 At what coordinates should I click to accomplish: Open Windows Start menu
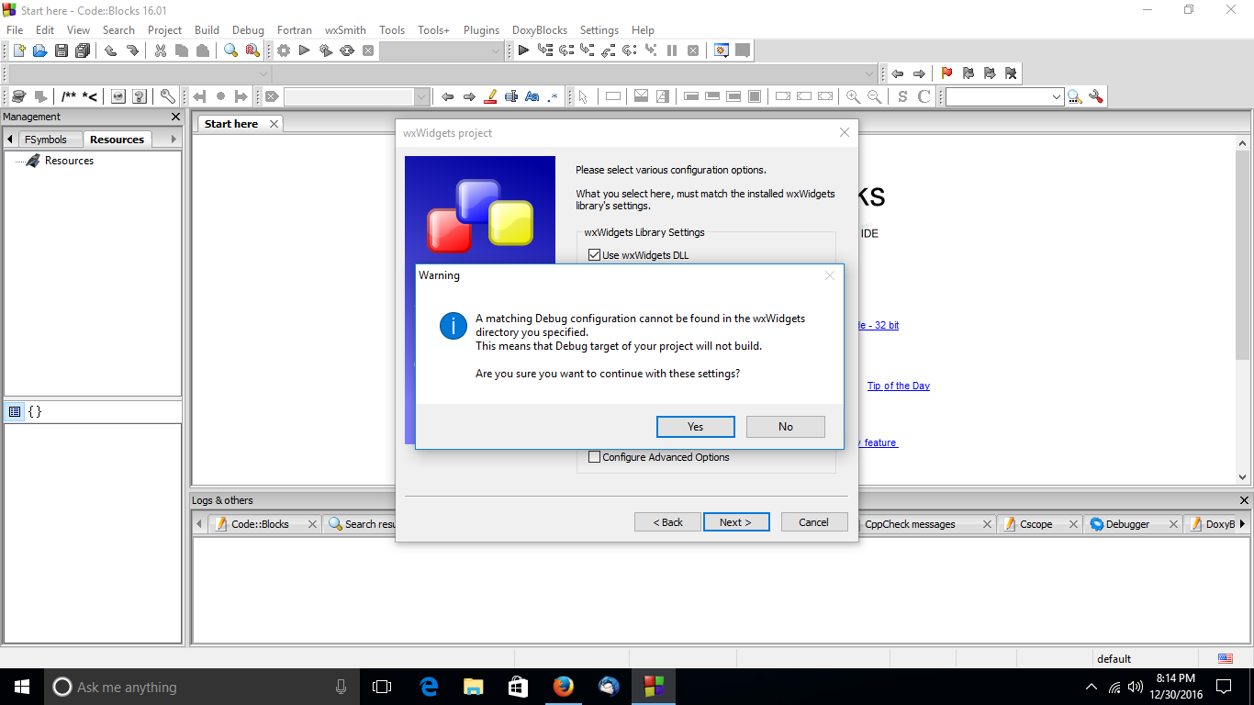(x=22, y=687)
